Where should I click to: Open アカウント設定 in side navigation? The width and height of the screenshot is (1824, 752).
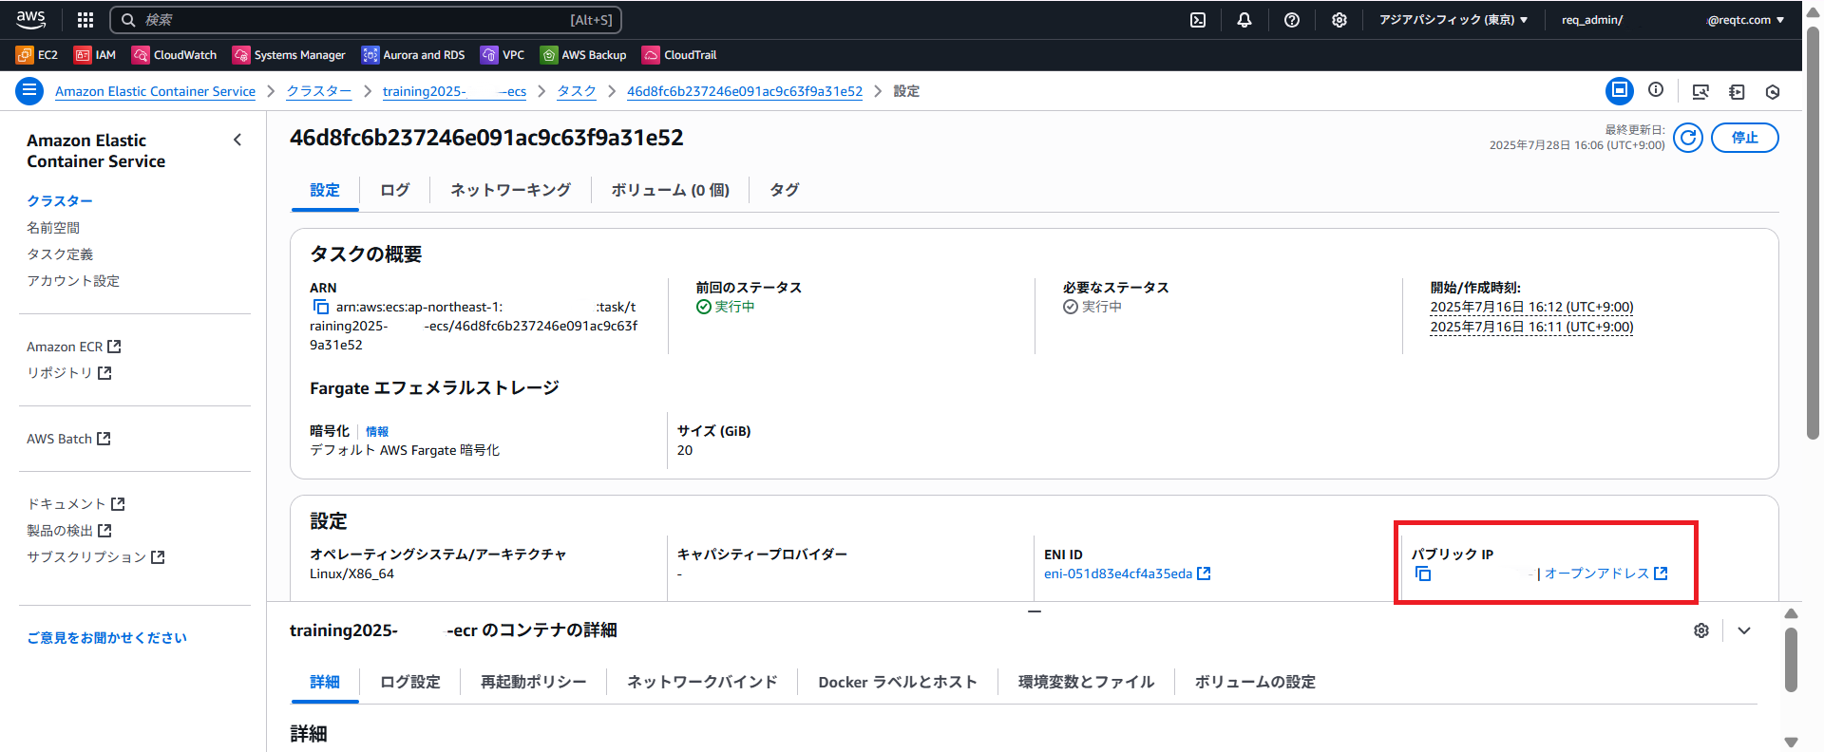(x=73, y=281)
